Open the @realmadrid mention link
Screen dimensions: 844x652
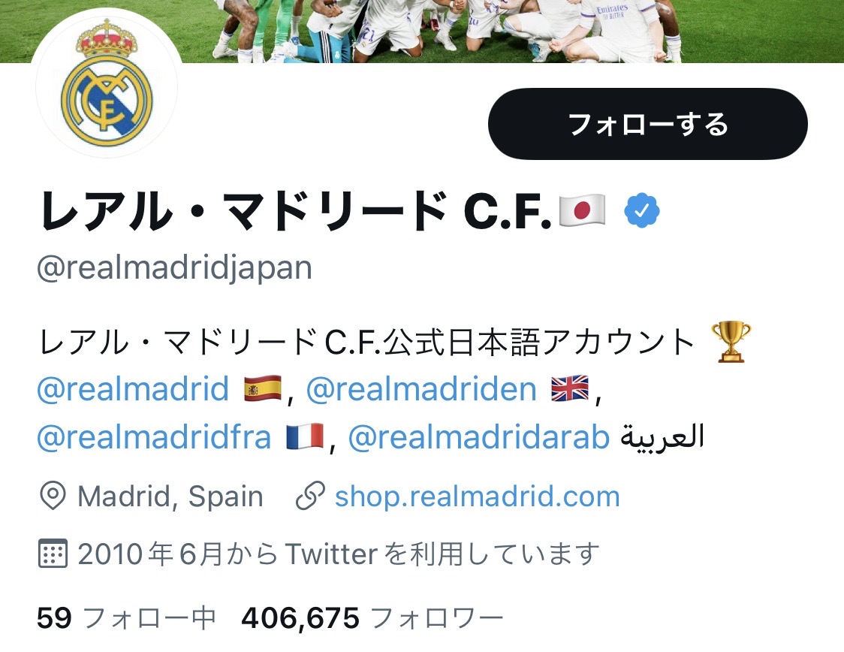(133, 389)
